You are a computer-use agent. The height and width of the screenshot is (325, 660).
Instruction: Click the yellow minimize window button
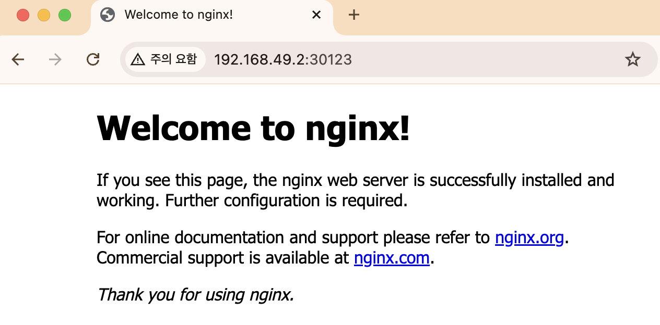tap(44, 15)
